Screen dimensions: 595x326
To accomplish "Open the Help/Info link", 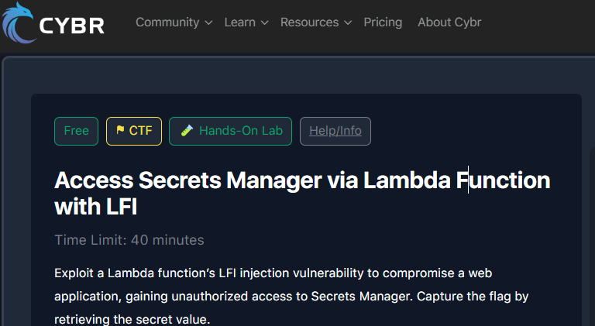I will pos(335,131).
